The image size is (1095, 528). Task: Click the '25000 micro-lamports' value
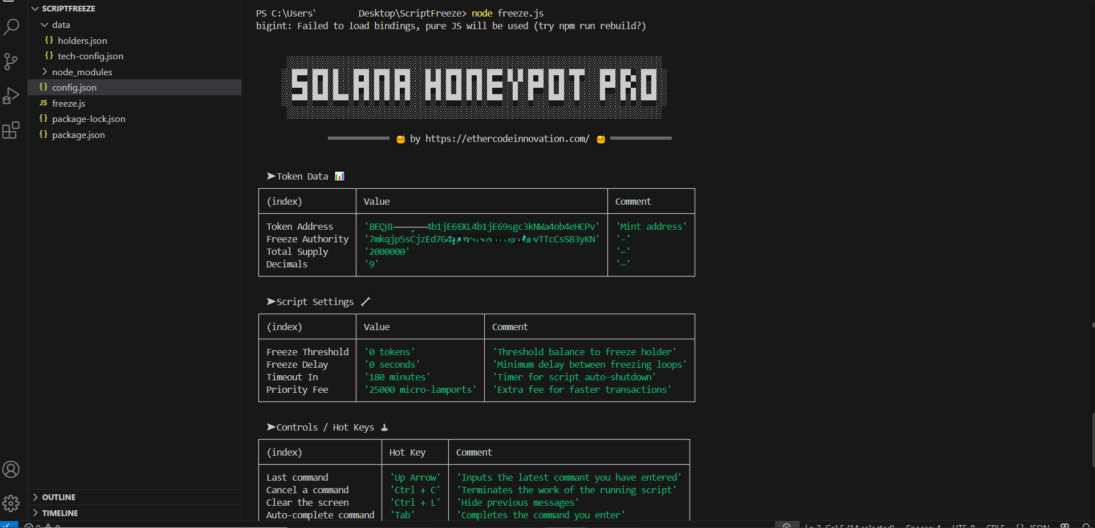pyautogui.click(x=420, y=389)
